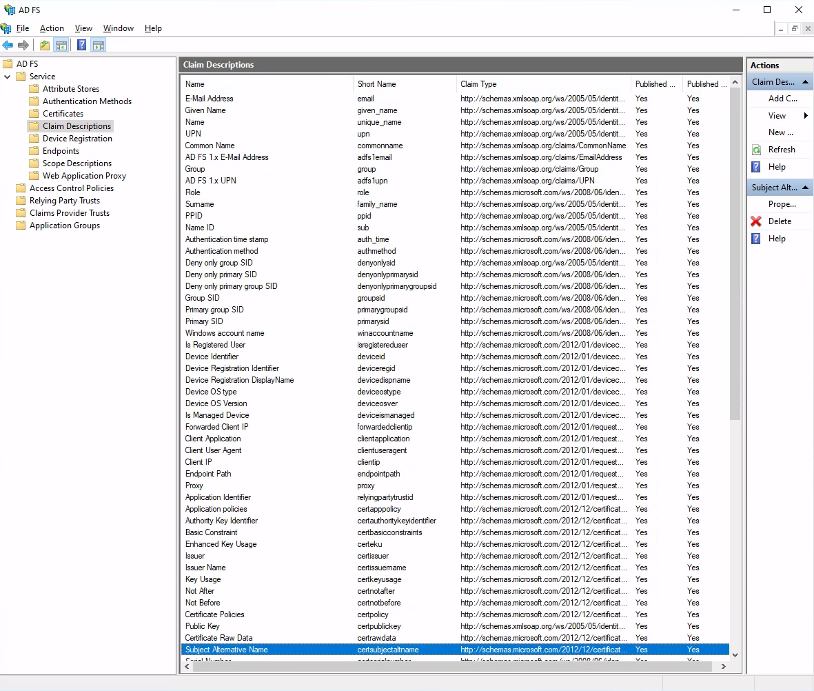This screenshot has height=691, width=814.
Task: Open the Window menu
Action: 119,28
